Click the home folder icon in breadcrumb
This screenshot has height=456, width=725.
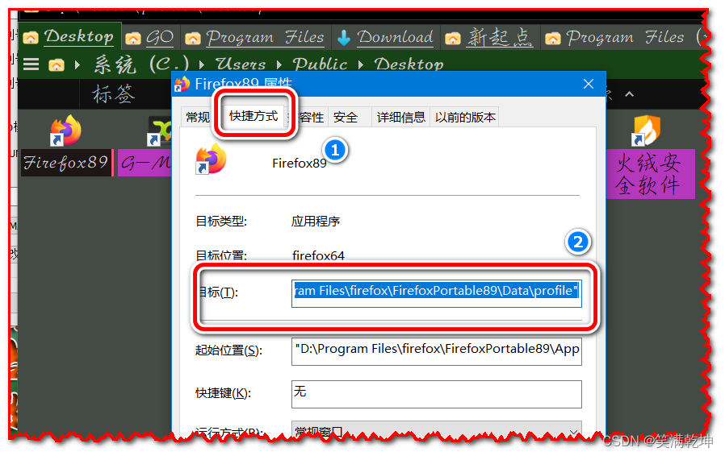tap(57, 64)
